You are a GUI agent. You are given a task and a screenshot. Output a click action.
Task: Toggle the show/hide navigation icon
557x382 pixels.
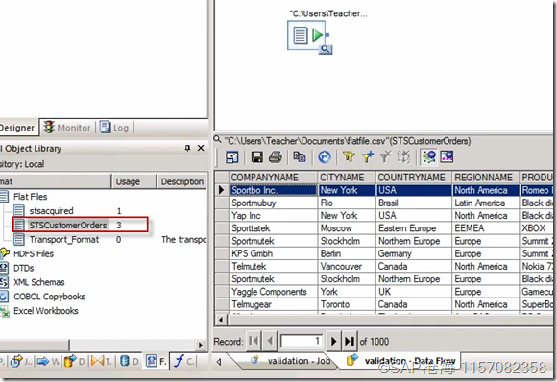[x=428, y=156]
